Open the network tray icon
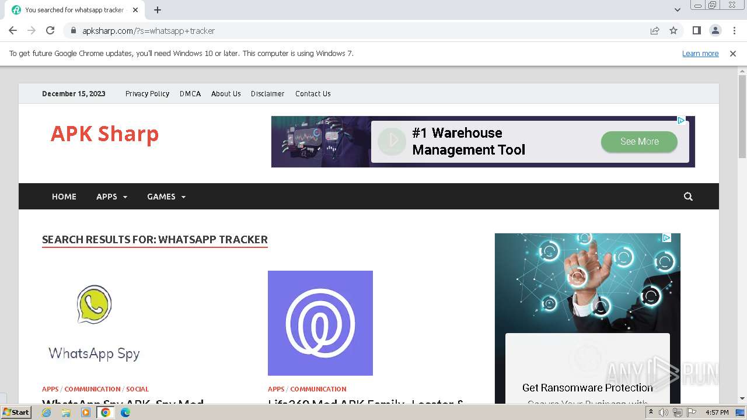 [x=677, y=412]
